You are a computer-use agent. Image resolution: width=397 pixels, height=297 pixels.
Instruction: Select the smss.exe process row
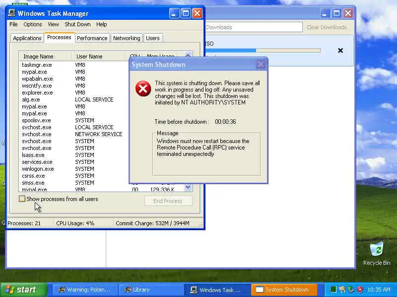[x=73, y=183]
